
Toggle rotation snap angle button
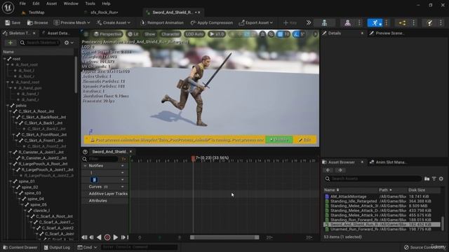pos(300,34)
